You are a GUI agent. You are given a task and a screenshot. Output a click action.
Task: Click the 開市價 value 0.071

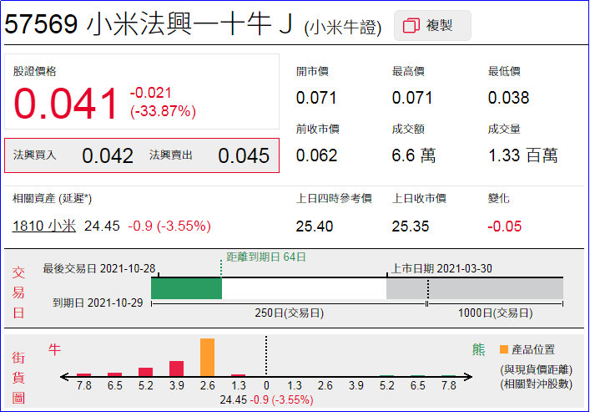point(315,98)
